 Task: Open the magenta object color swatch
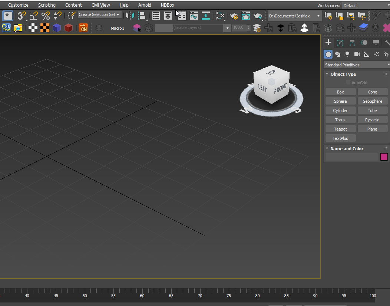[384, 157]
